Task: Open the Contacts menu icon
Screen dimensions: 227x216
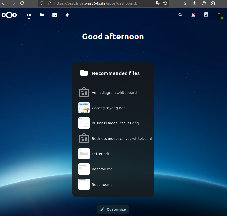Action: (x=206, y=15)
